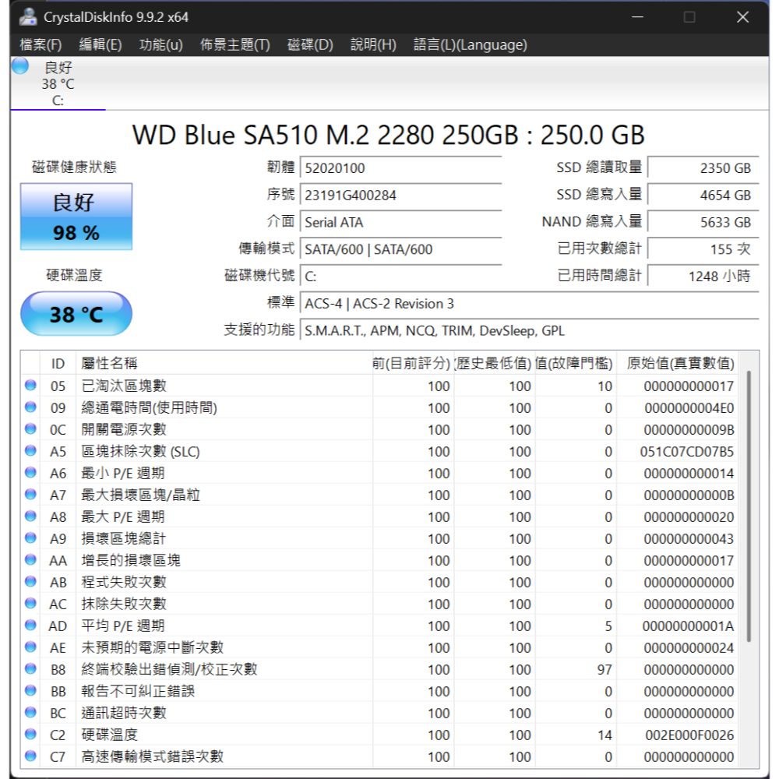Viewport: 779px width, 779px height.
Task: Click power-on count value 155 次
Action: click(x=703, y=249)
